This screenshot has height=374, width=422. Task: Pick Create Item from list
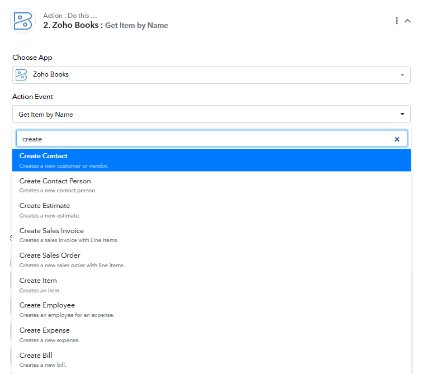[x=211, y=285]
